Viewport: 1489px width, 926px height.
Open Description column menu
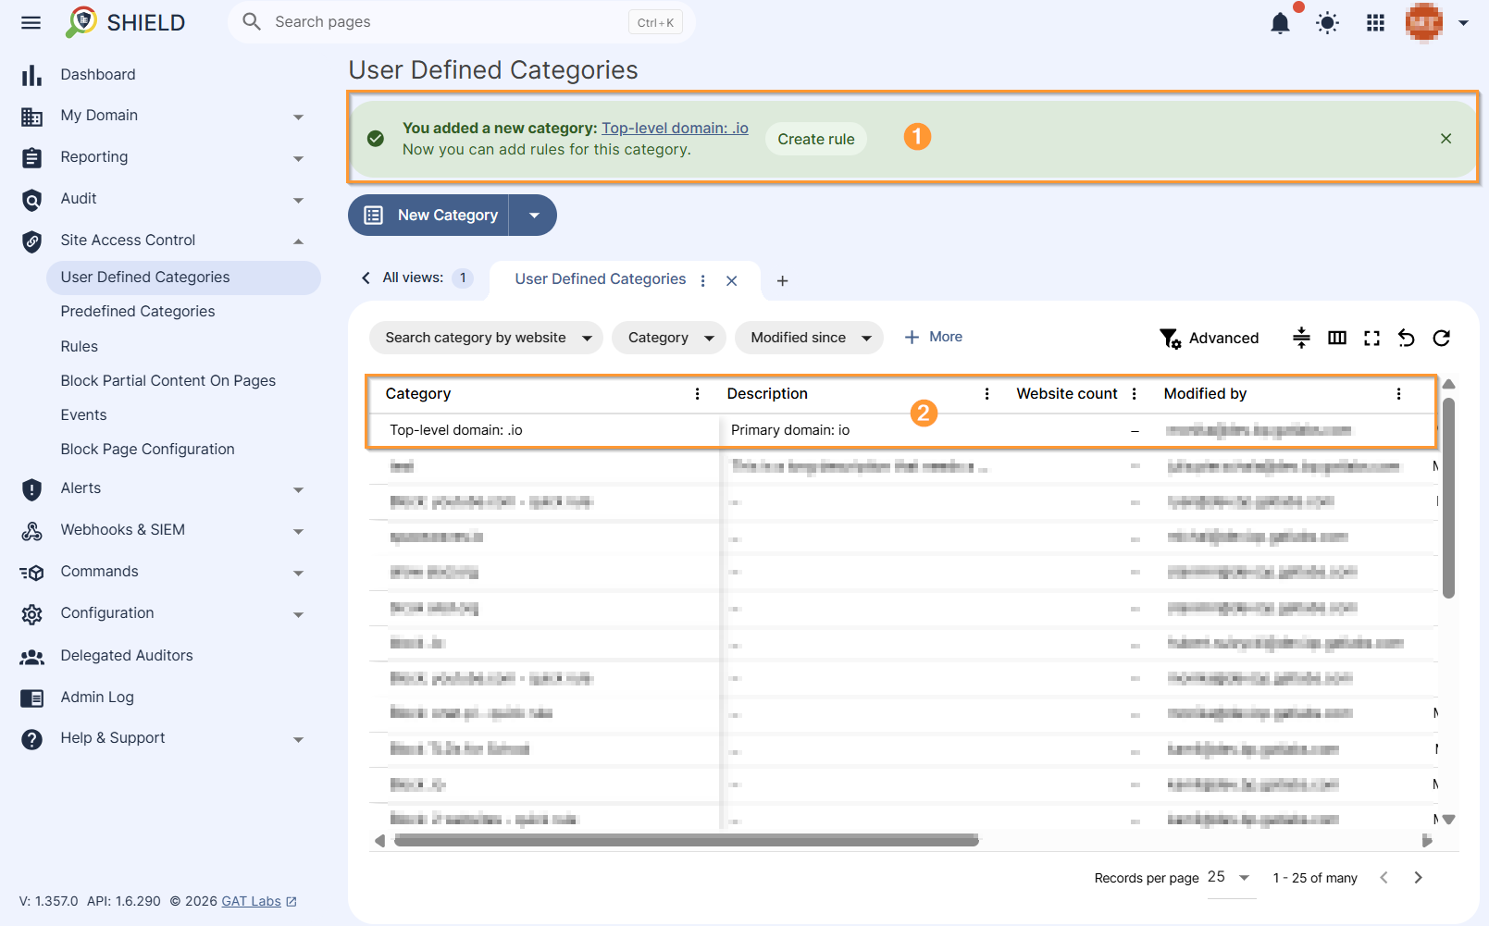987,394
